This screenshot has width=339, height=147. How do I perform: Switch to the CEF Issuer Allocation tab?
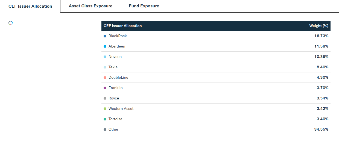pyautogui.click(x=30, y=6)
